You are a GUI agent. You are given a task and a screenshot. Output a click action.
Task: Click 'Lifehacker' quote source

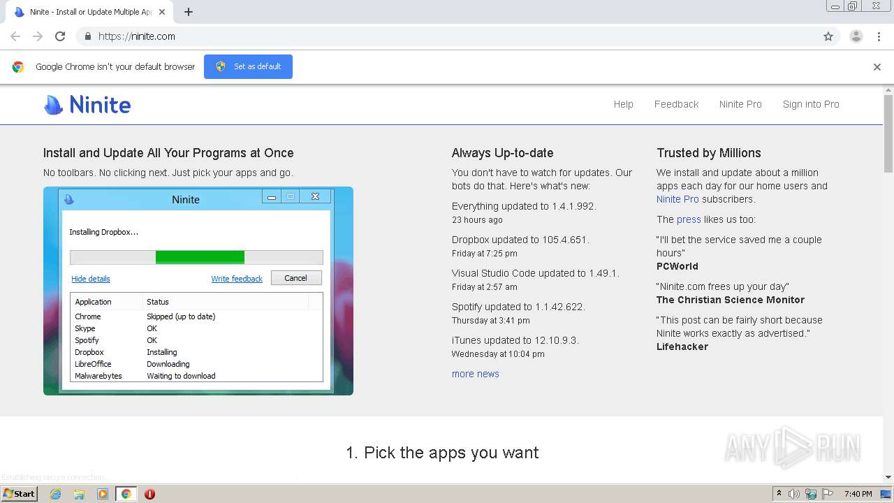click(682, 347)
